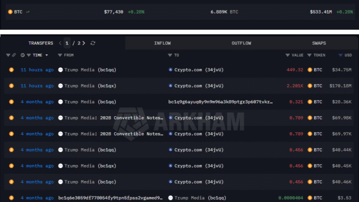Open Trump Media 2028 Convertible Notes on $69.98K row
359x202 pixels.
pyautogui.click(x=114, y=118)
